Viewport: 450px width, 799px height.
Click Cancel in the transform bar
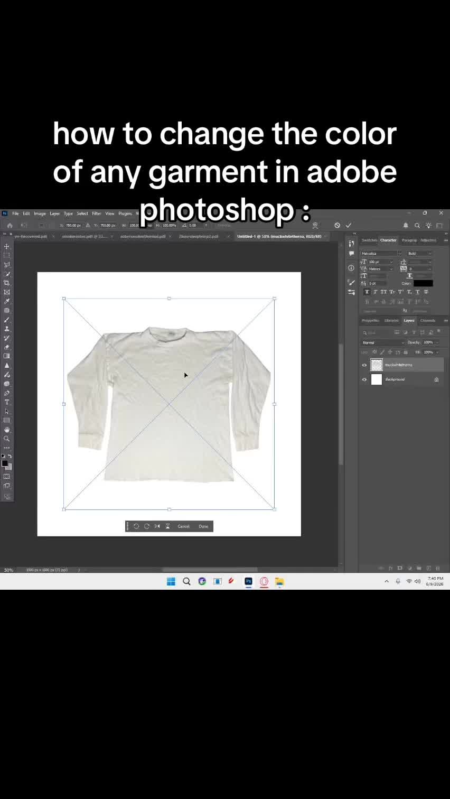pyautogui.click(x=183, y=526)
